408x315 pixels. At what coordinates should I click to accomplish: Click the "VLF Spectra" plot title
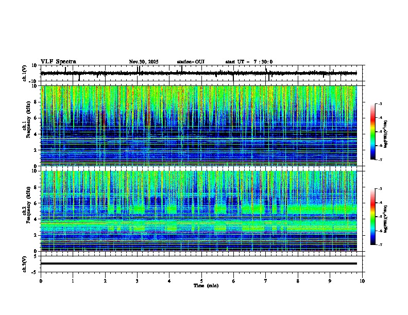tap(58, 62)
